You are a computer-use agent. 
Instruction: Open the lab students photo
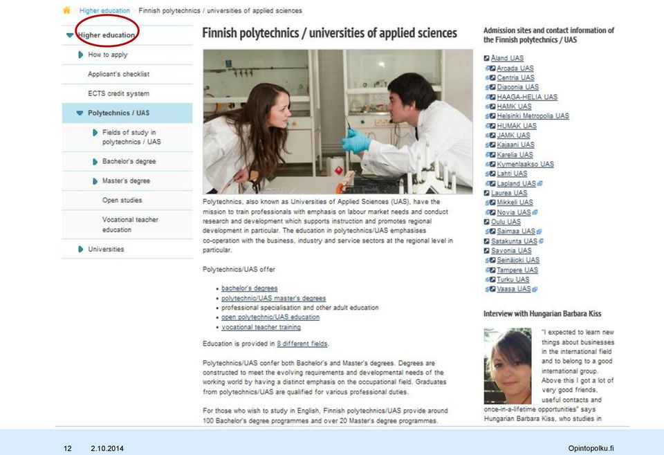(x=338, y=122)
